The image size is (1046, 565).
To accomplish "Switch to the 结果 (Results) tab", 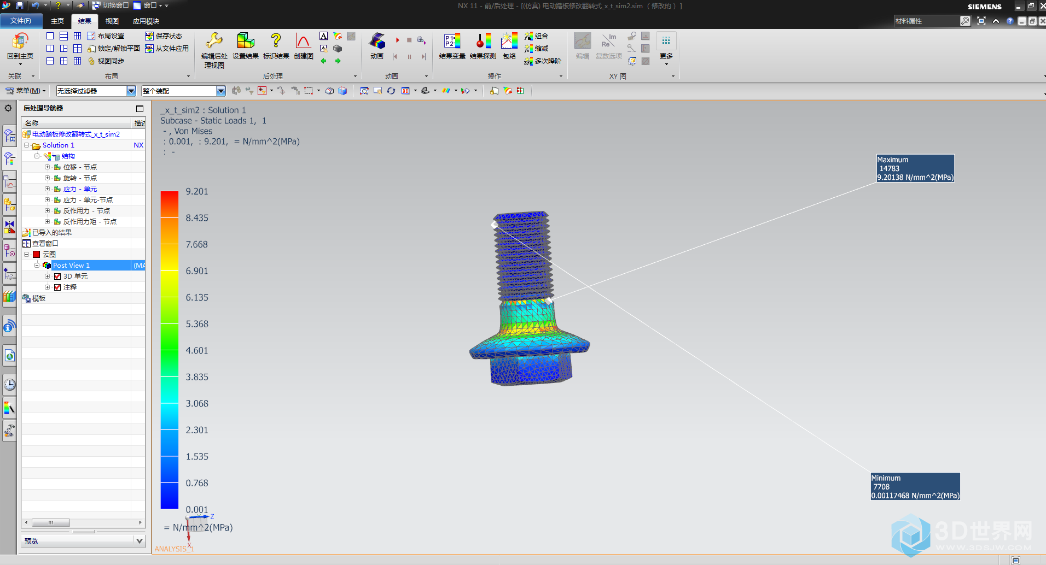I will point(85,21).
